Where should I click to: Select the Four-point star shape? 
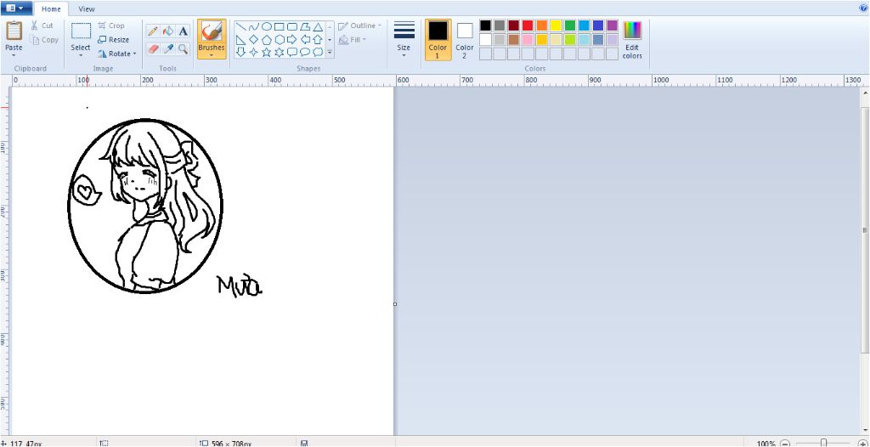(253, 52)
